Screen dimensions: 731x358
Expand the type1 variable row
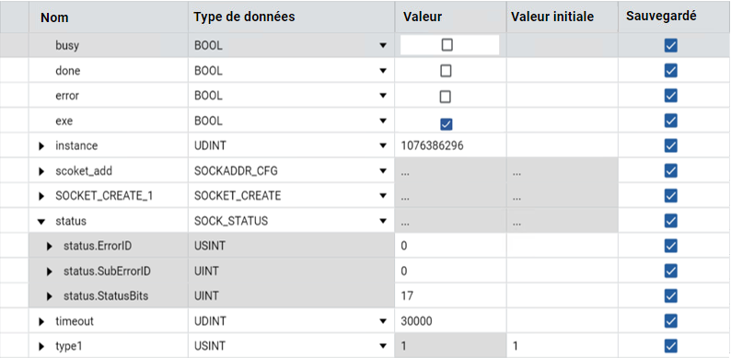coord(42,346)
